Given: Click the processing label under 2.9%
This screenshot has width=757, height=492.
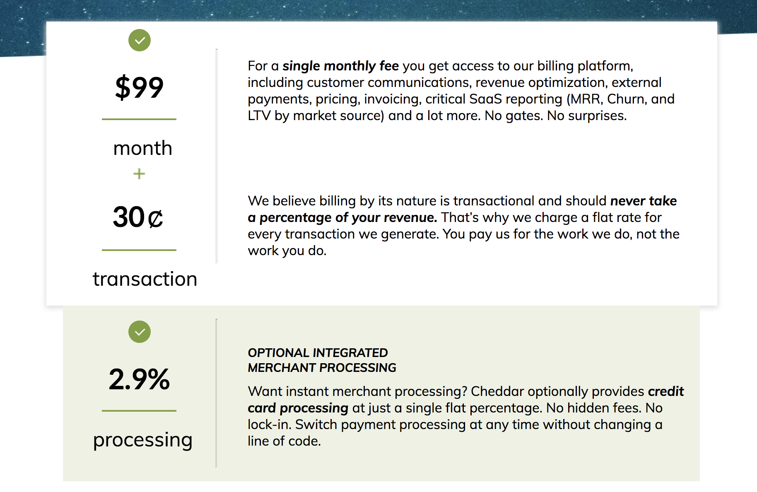Looking at the screenshot, I should [143, 441].
